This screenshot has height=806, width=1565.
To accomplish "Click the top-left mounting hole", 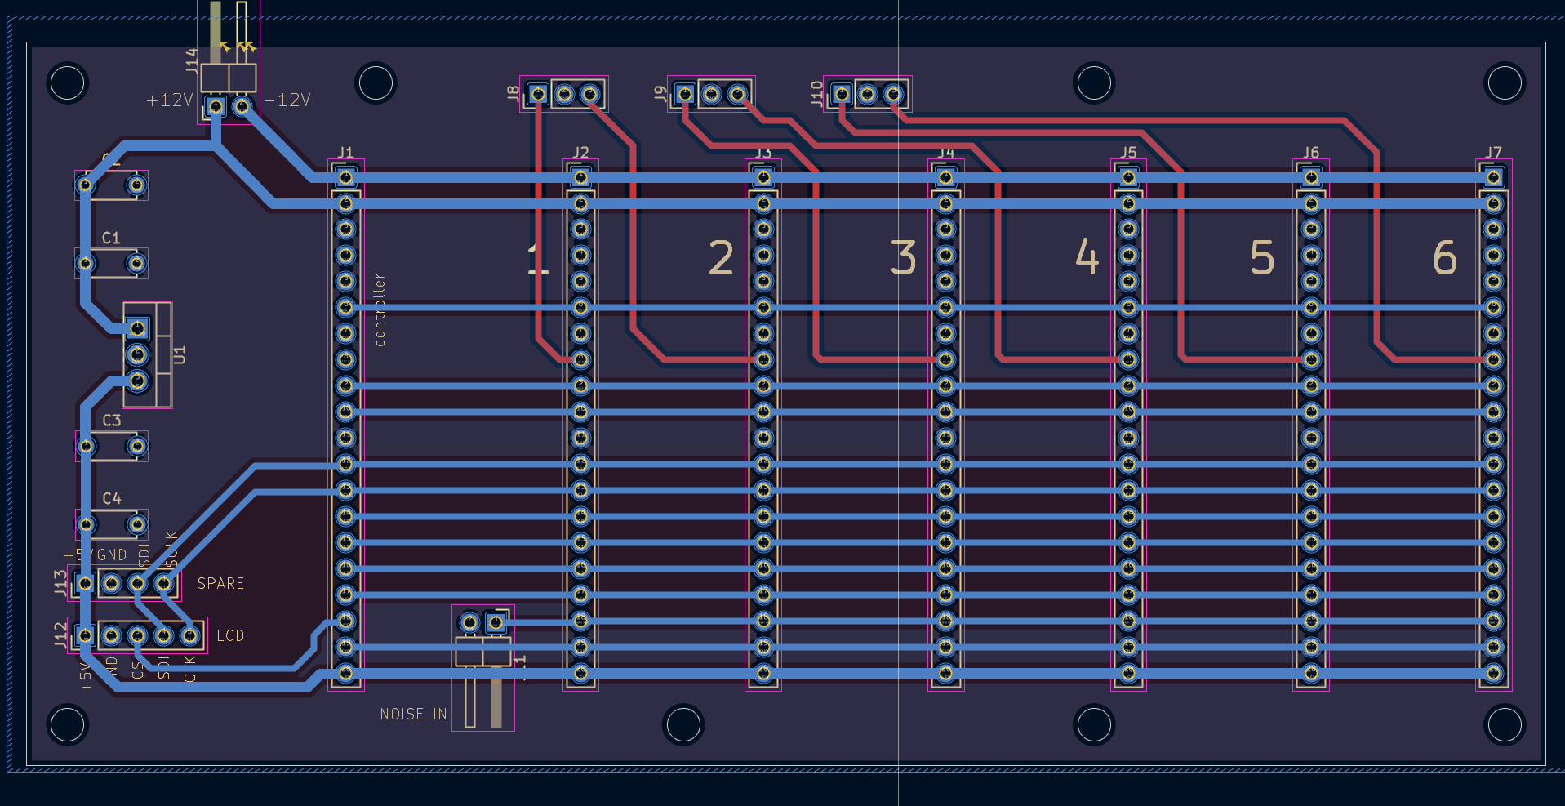I will coord(68,82).
